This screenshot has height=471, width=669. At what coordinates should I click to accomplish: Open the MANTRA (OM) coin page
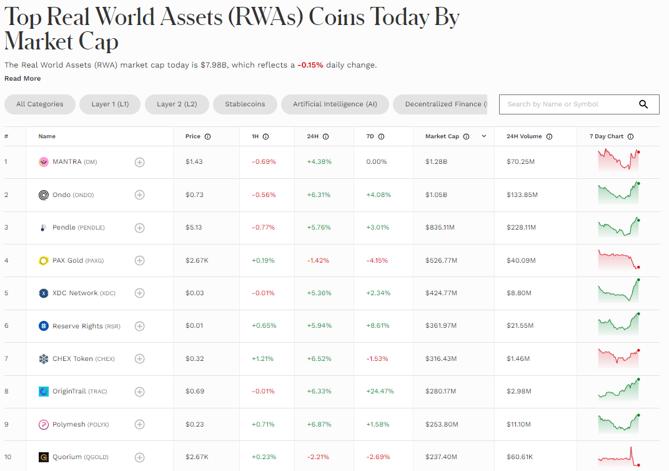pos(75,162)
